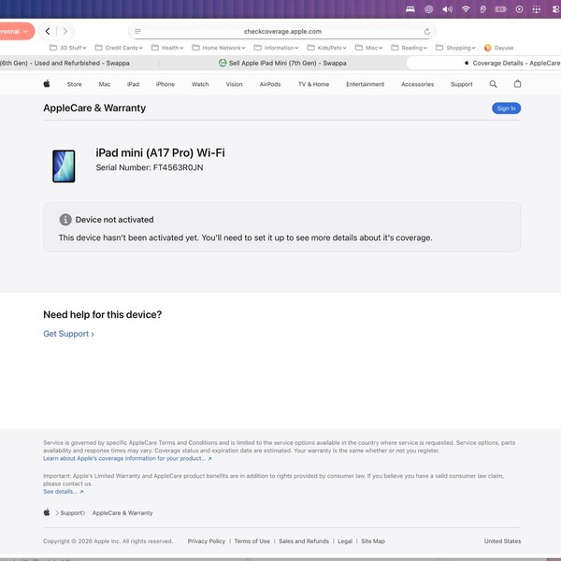Click the United States region link

pos(502,541)
